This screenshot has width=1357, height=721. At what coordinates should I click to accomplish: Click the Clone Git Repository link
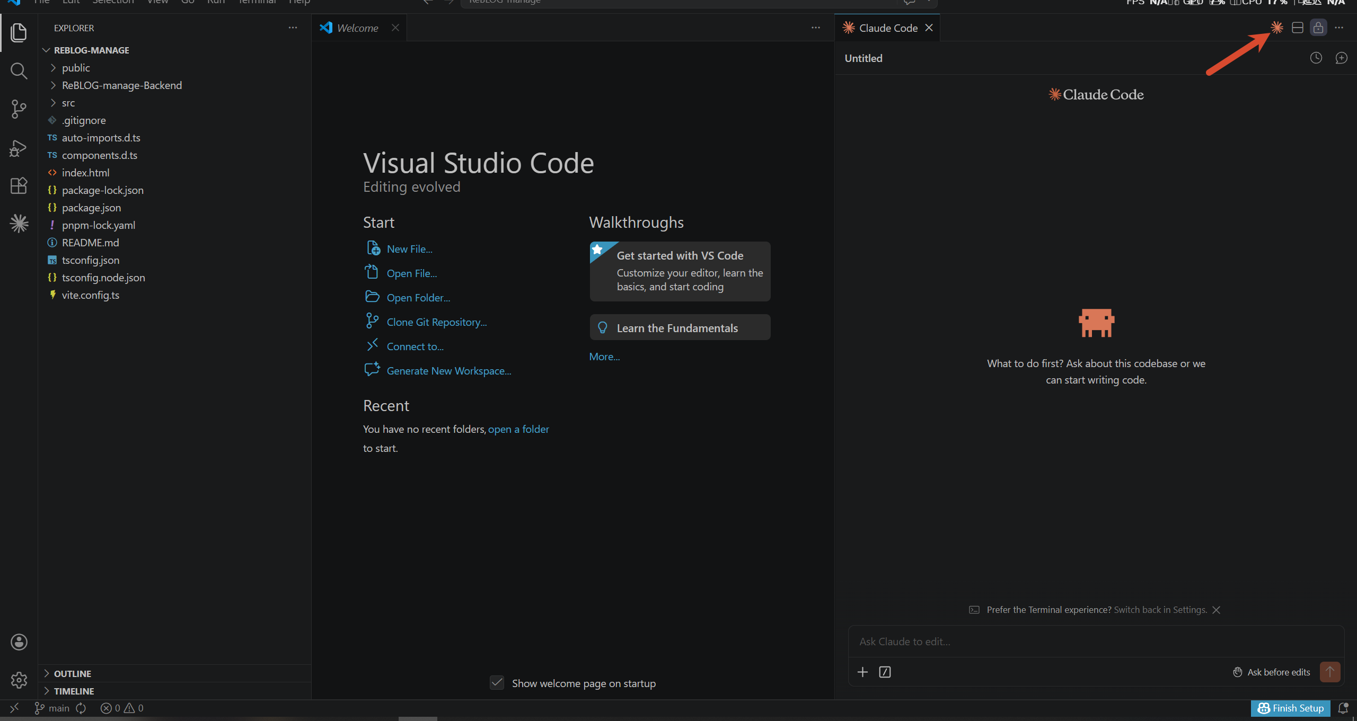click(436, 322)
